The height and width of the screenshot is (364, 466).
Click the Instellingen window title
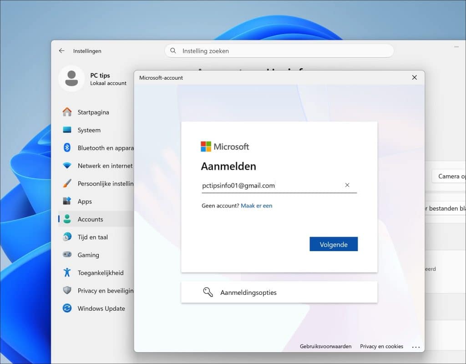[87, 51]
